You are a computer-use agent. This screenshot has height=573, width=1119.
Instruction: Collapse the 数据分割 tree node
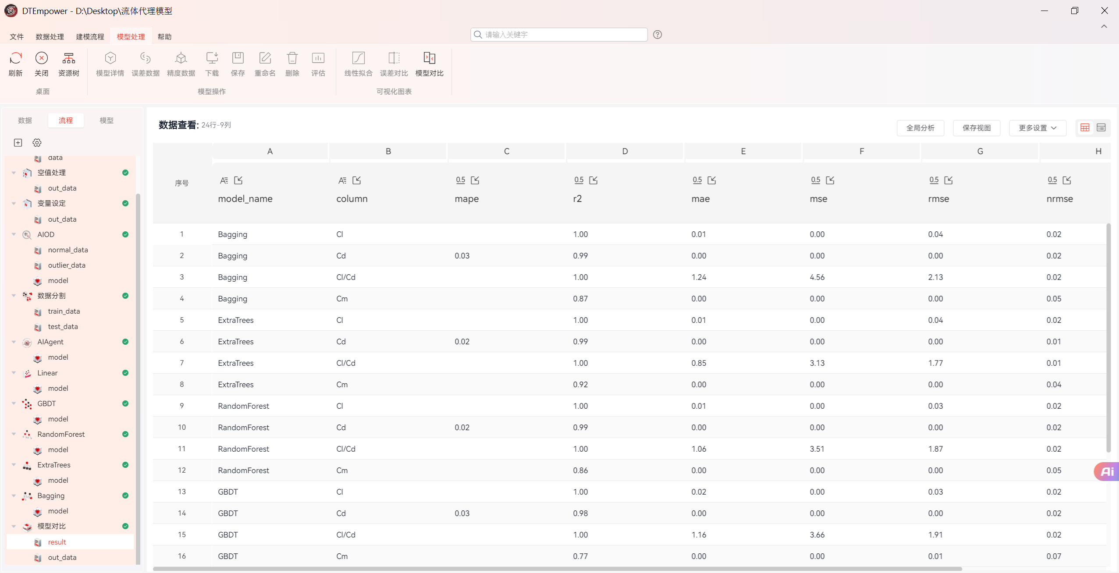[14, 296]
